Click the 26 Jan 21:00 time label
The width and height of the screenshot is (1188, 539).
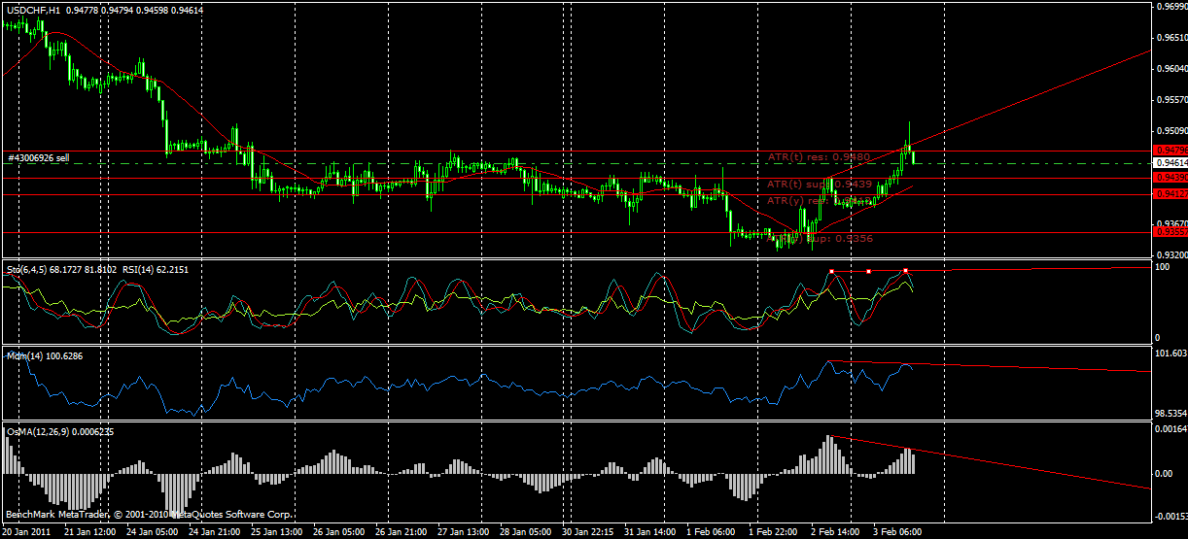(x=402, y=532)
